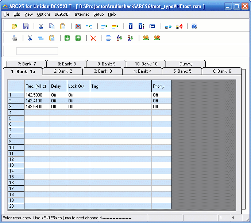Click the Priority column header
The height and width of the screenshot is (223, 251).
point(162,86)
